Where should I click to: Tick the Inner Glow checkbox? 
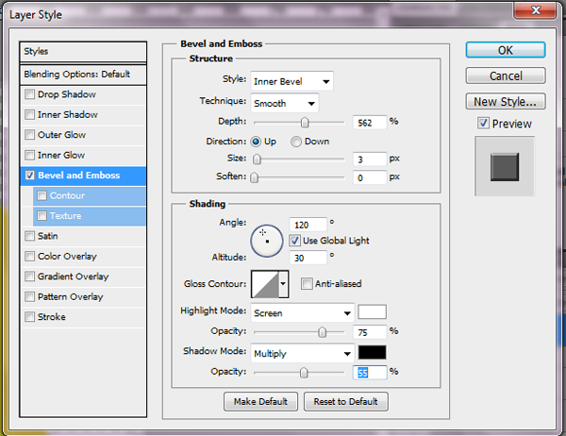pos(29,156)
